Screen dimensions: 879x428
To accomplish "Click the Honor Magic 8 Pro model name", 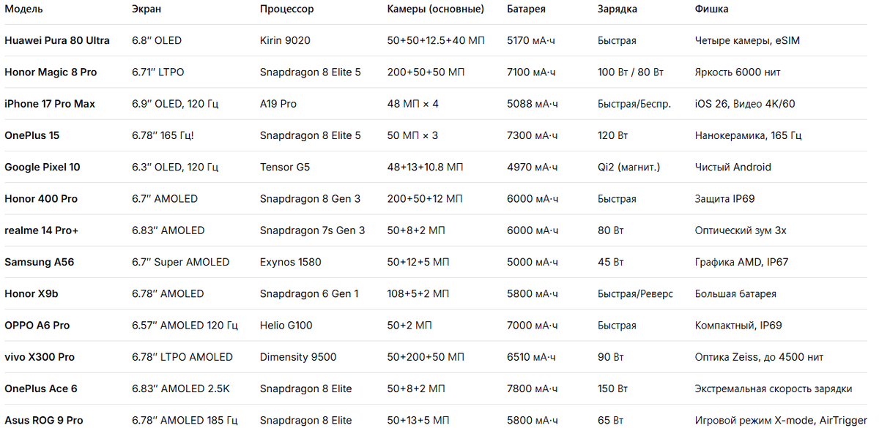I will 51,72.
